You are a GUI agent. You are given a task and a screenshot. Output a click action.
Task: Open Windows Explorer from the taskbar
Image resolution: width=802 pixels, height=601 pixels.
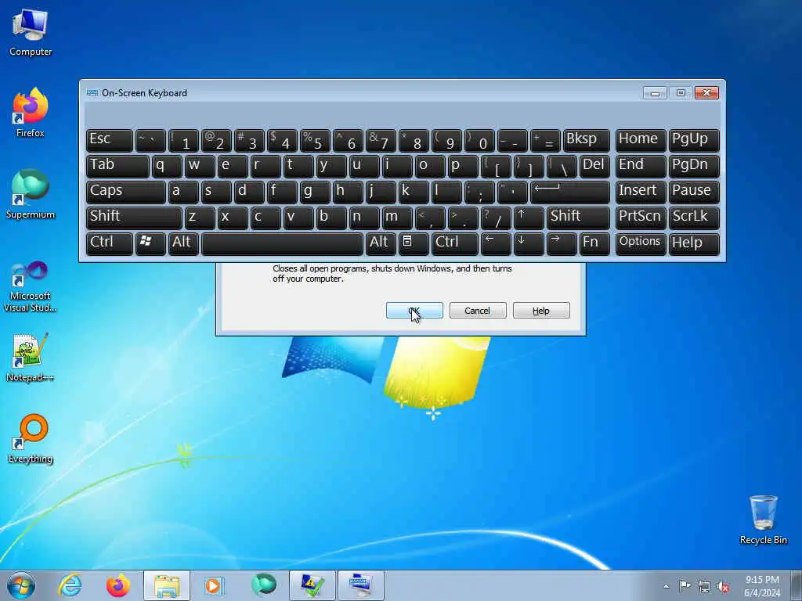167,585
